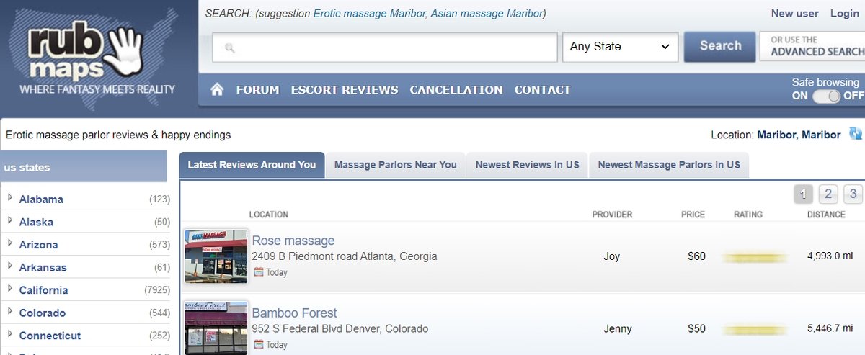Expand the Colorado state entry
865x355 pixels.
click(x=10, y=313)
